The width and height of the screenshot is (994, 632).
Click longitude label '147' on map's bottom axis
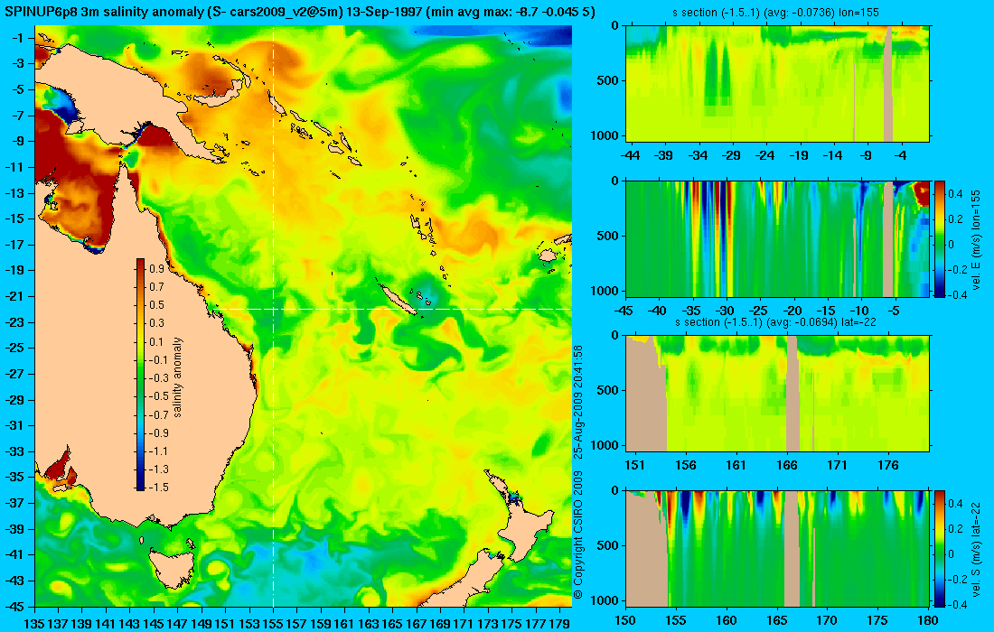click(x=177, y=624)
